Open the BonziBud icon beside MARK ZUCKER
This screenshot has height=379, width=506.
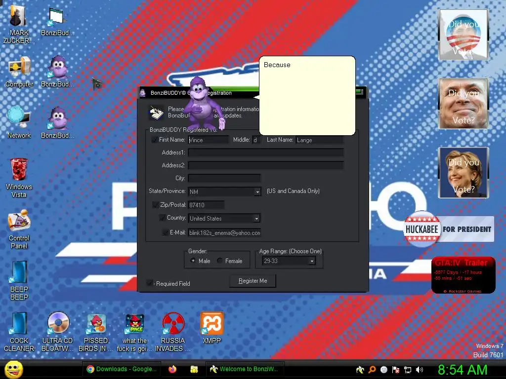coord(57,21)
